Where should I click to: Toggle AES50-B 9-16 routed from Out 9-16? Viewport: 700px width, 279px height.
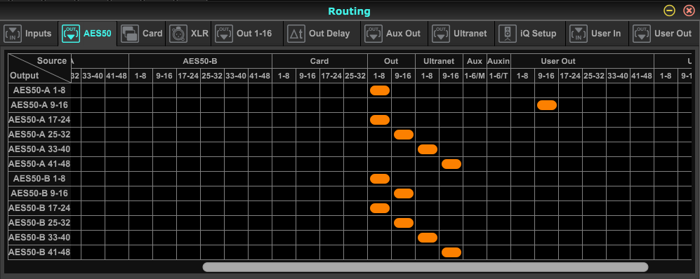pyautogui.click(x=404, y=193)
